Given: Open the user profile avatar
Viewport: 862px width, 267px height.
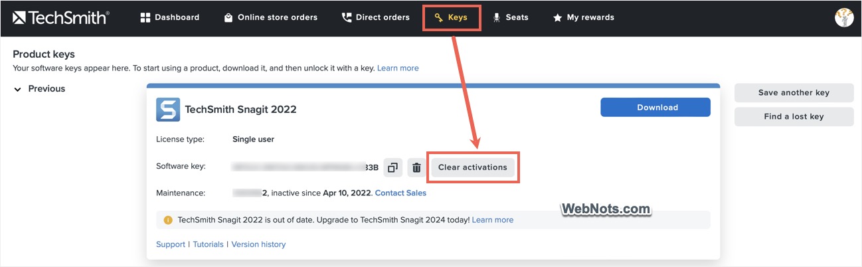Looking at the screenshot, I should tap(844, 18).
